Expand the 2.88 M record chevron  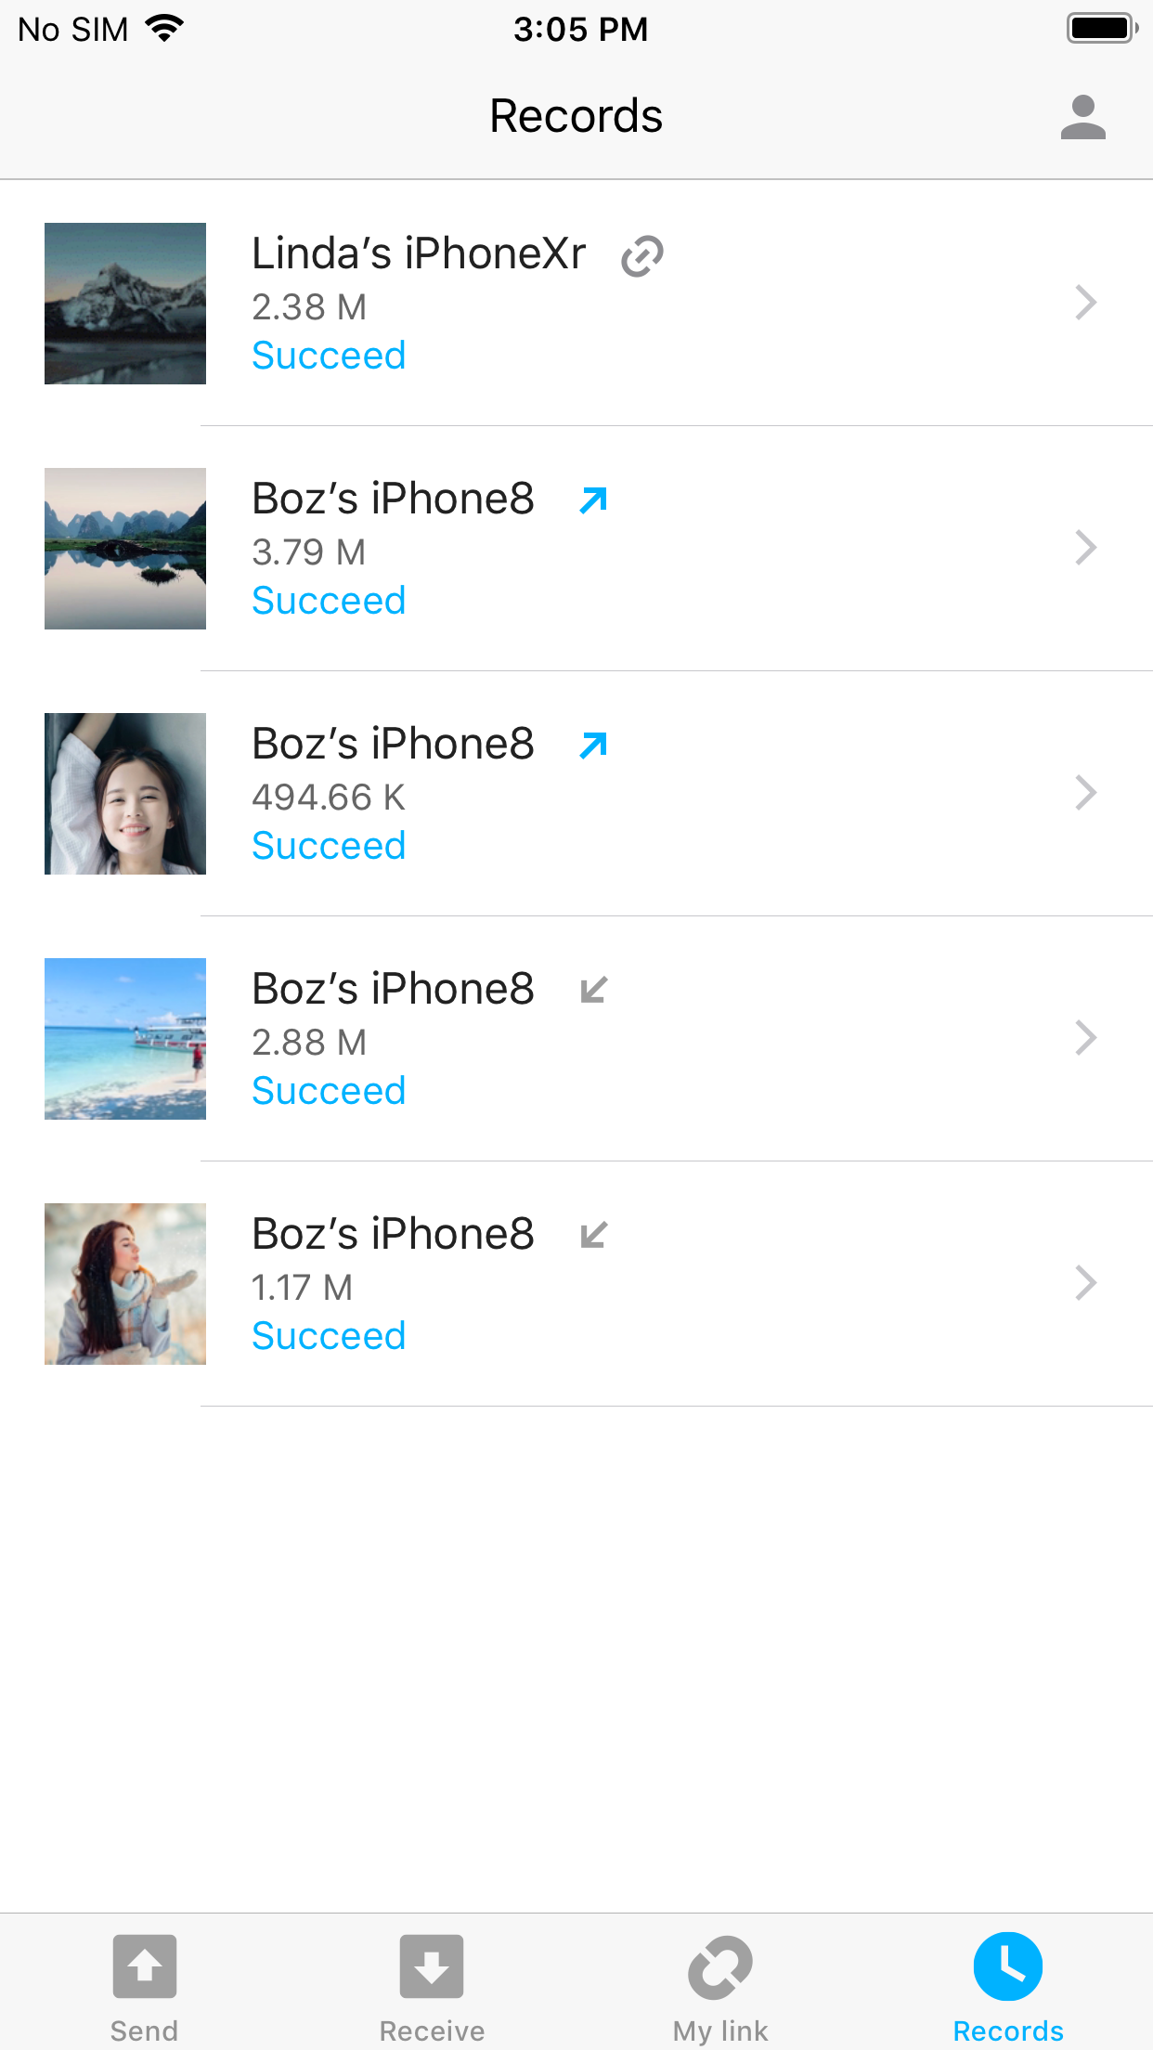click(x=1085, y=1038)
